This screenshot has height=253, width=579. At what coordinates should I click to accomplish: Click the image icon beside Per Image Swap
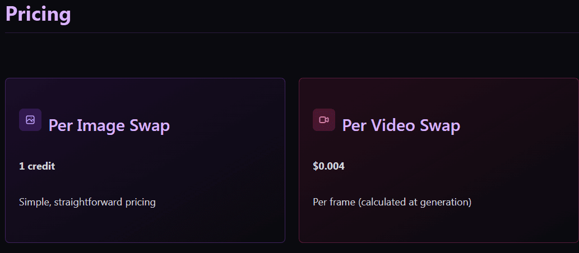(x=30, y=120)
